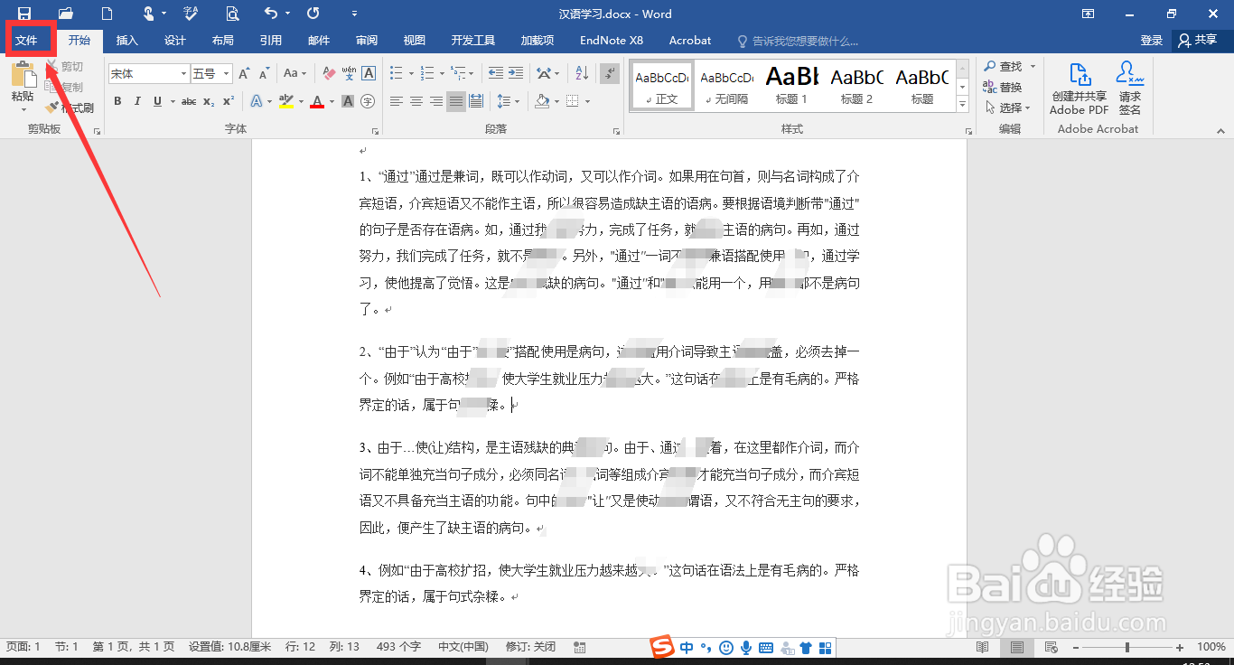Open the Change Case Aa dropdown

[294, 73]
